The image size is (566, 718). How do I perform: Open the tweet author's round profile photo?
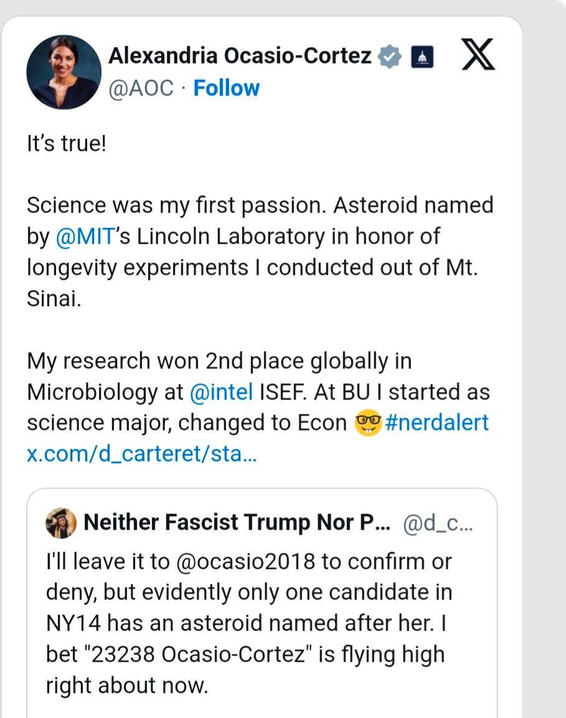pos(64,72)
